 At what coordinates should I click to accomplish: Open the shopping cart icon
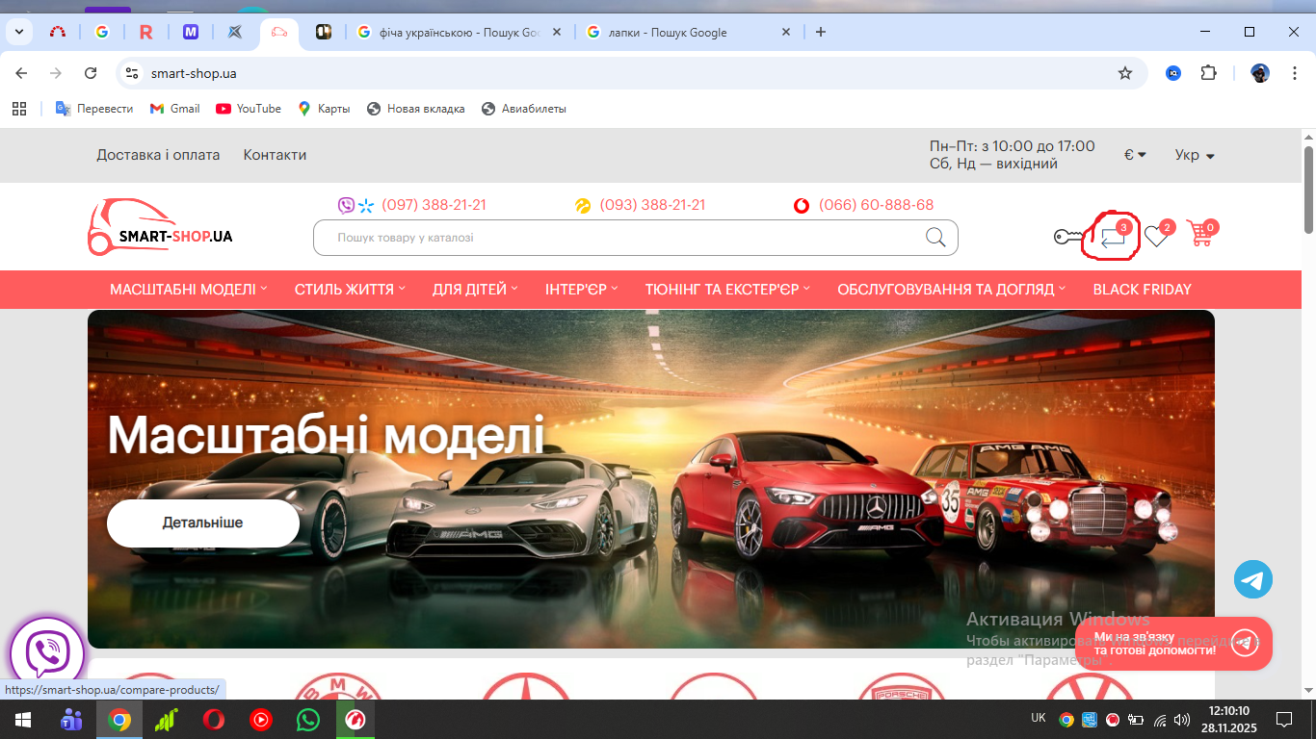coord(1199,234)
